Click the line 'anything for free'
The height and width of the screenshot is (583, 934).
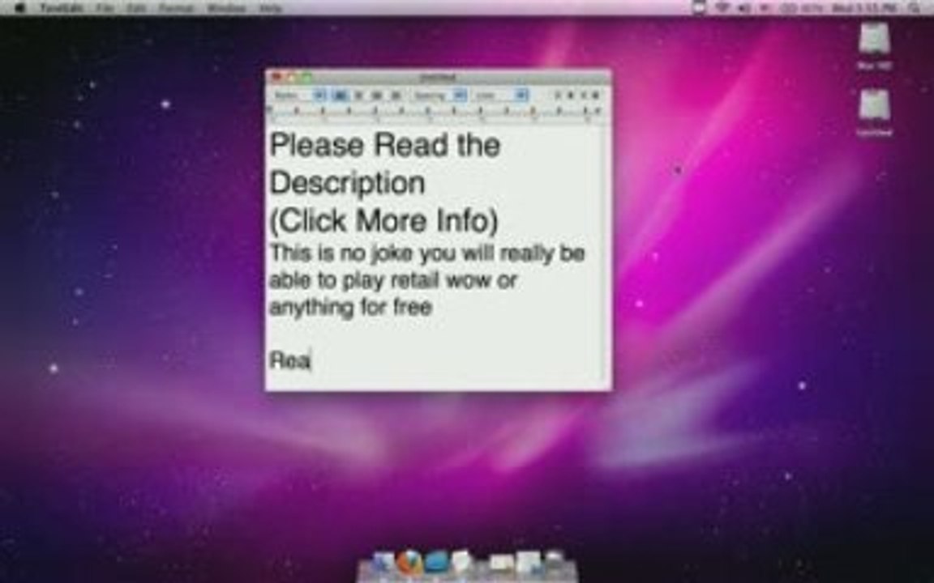tap(351, 308)
